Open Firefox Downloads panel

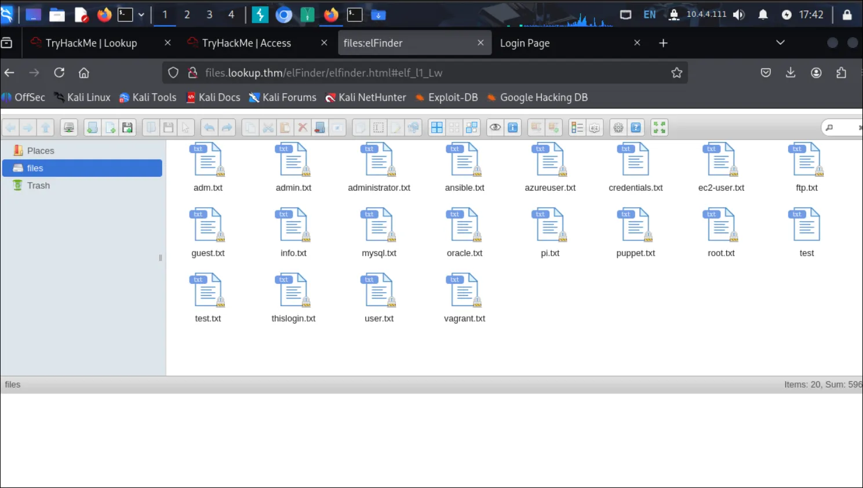tap(791, 72)
